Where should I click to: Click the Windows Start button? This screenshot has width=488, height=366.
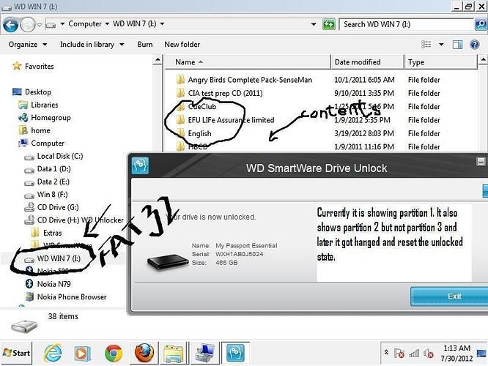[17, 353]
